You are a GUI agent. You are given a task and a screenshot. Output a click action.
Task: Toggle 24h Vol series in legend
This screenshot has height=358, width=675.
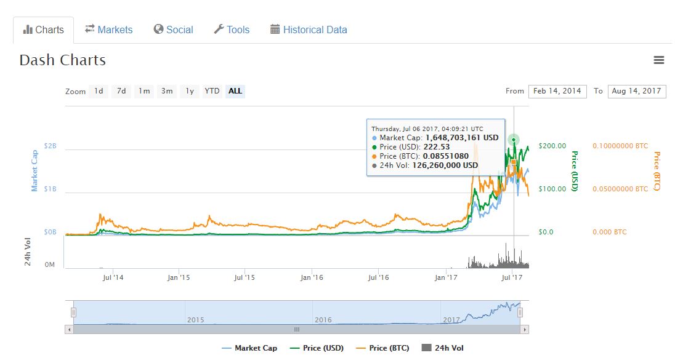coord(443,348)
